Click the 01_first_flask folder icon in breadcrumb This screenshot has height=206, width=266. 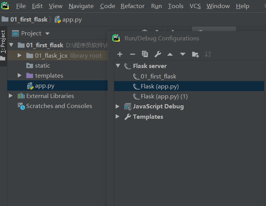pos(5,19)
